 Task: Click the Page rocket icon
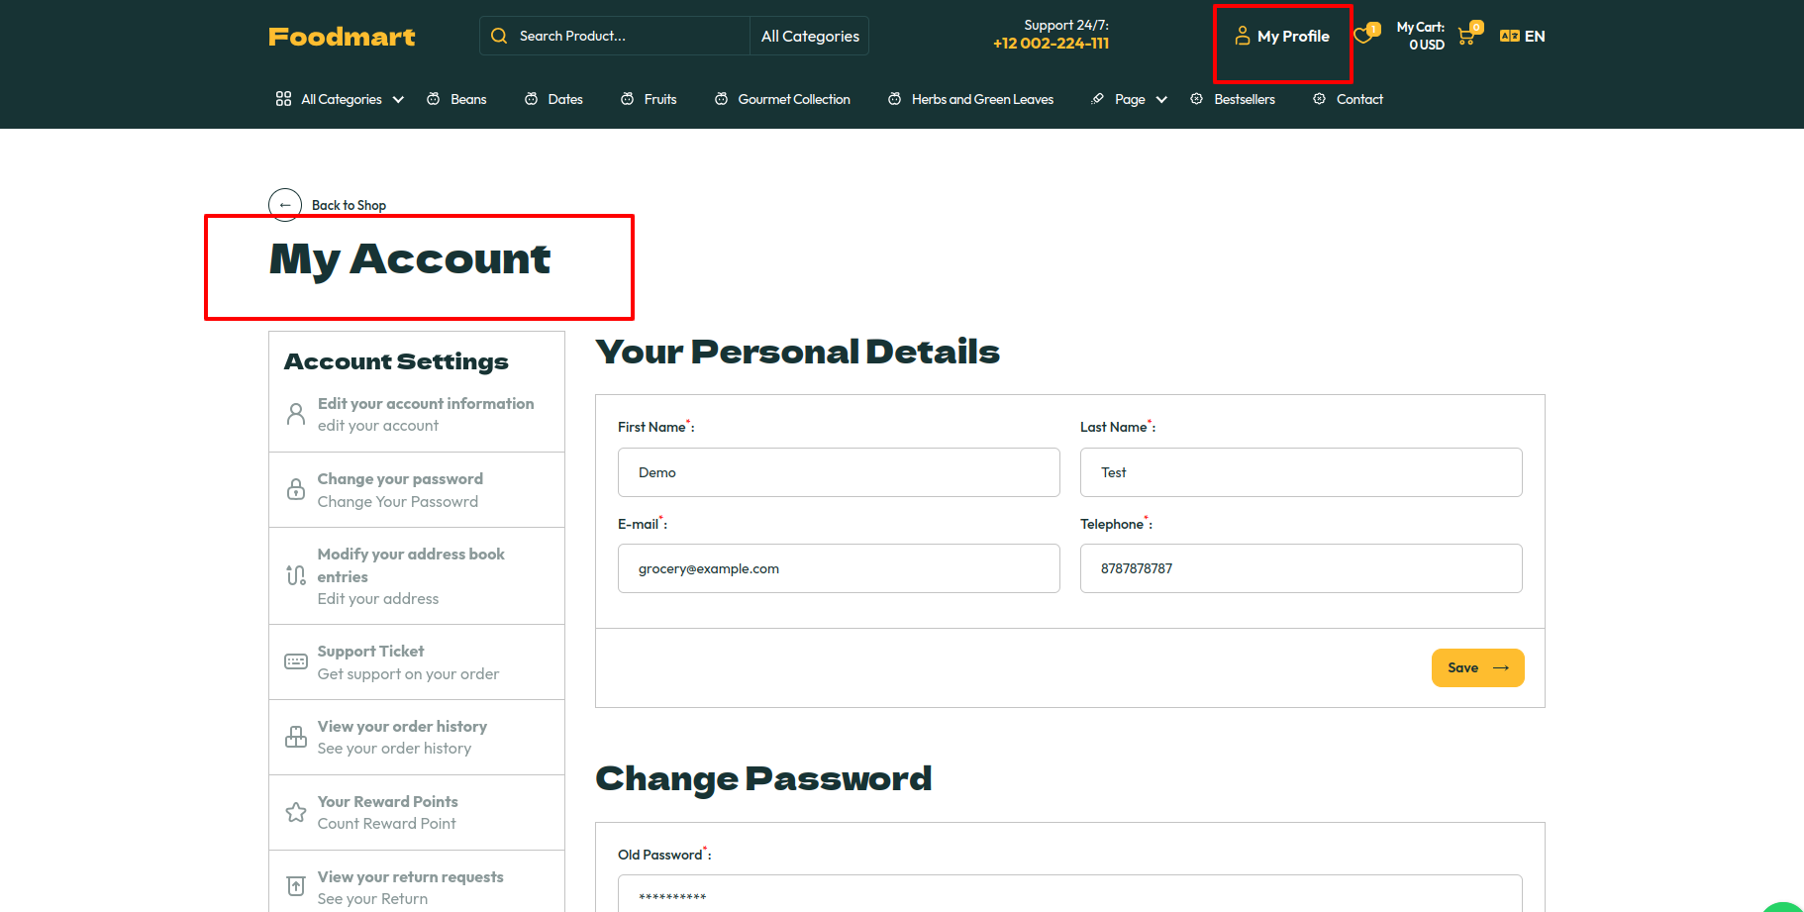coord(1097,99)
